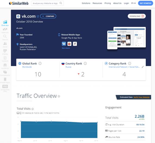This screenshot has width=155, height=143.
Task: Focus the Analyse any Website search field
Action: tap(48, 3)
